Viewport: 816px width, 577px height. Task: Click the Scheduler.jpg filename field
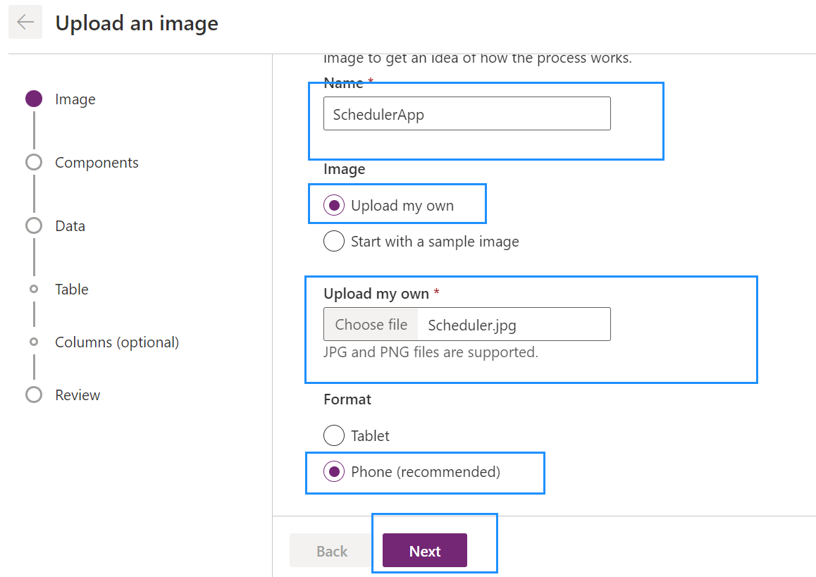(x=515, y=324)
